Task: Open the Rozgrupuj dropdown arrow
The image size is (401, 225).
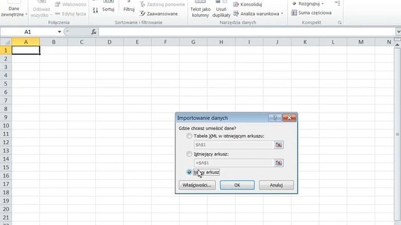Action: 323,4
